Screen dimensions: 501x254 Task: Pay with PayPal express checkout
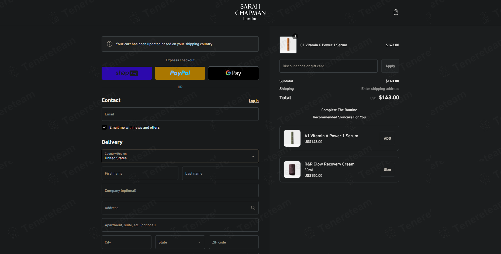pyautogui.click(x=180, y=73)
